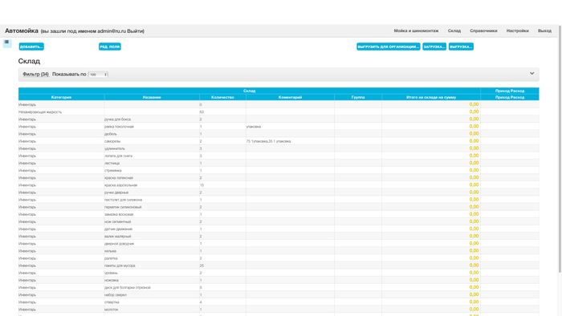
Task: Open the Справочники menu
Action: pos(483,30)
